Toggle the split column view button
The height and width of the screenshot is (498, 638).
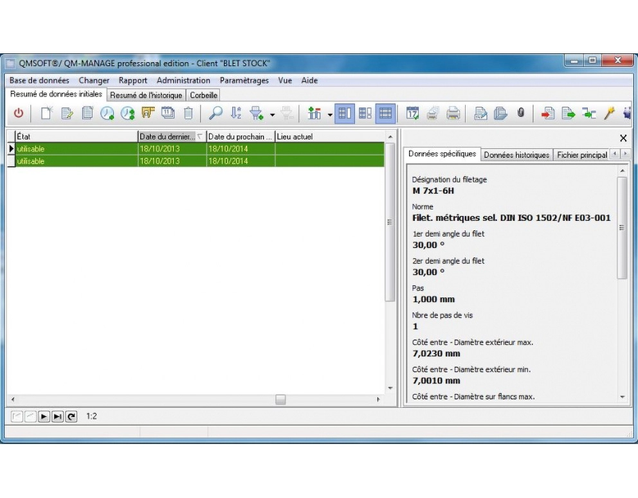[345, 113]
